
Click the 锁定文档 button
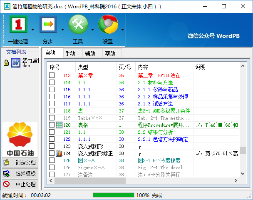point(20,162)
